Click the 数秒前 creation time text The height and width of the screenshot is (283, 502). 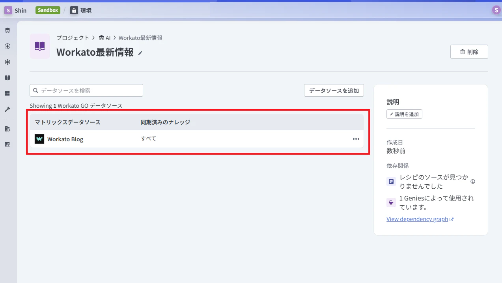click(x=396, y=151)
